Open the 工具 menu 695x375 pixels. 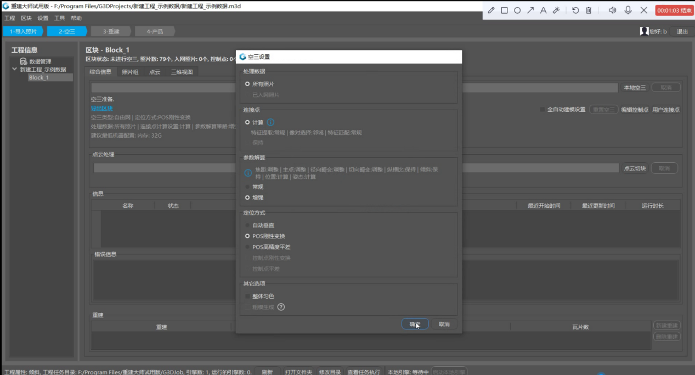pos(60,18)
